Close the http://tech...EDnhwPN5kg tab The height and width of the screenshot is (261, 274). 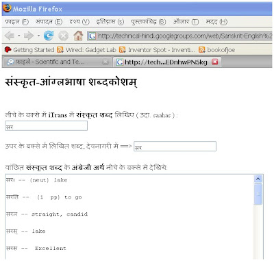215,62
